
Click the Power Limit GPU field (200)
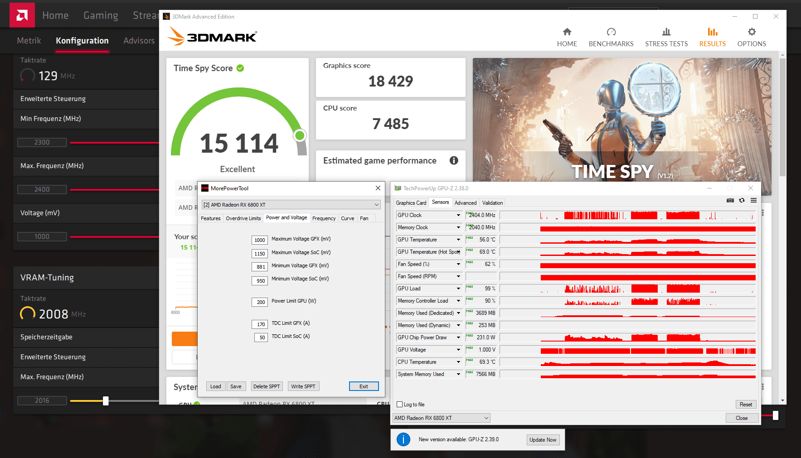pyautogui.click(x=260, y=302)
